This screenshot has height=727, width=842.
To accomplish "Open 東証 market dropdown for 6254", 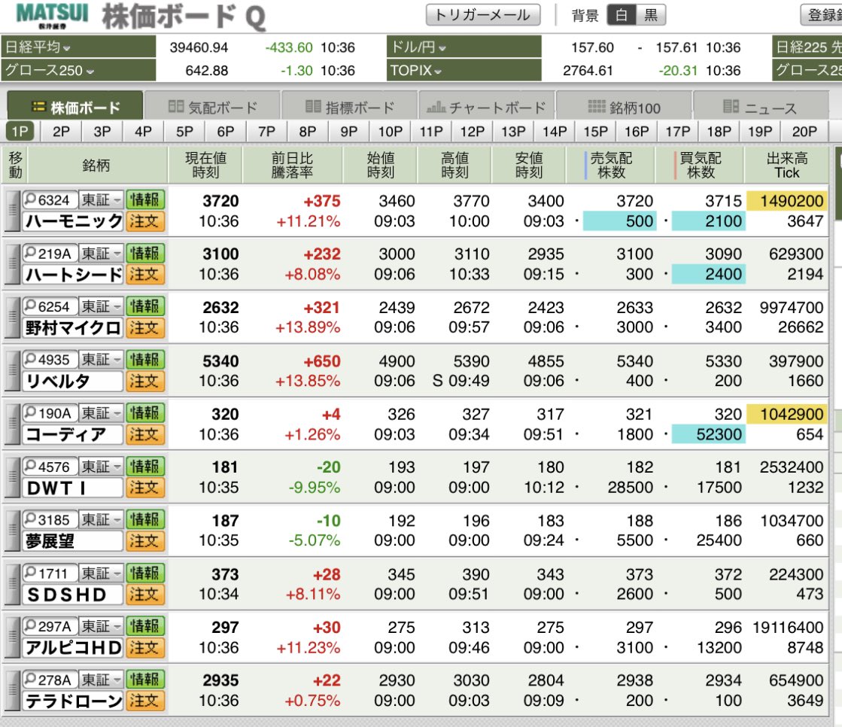I will coord(101,306).
